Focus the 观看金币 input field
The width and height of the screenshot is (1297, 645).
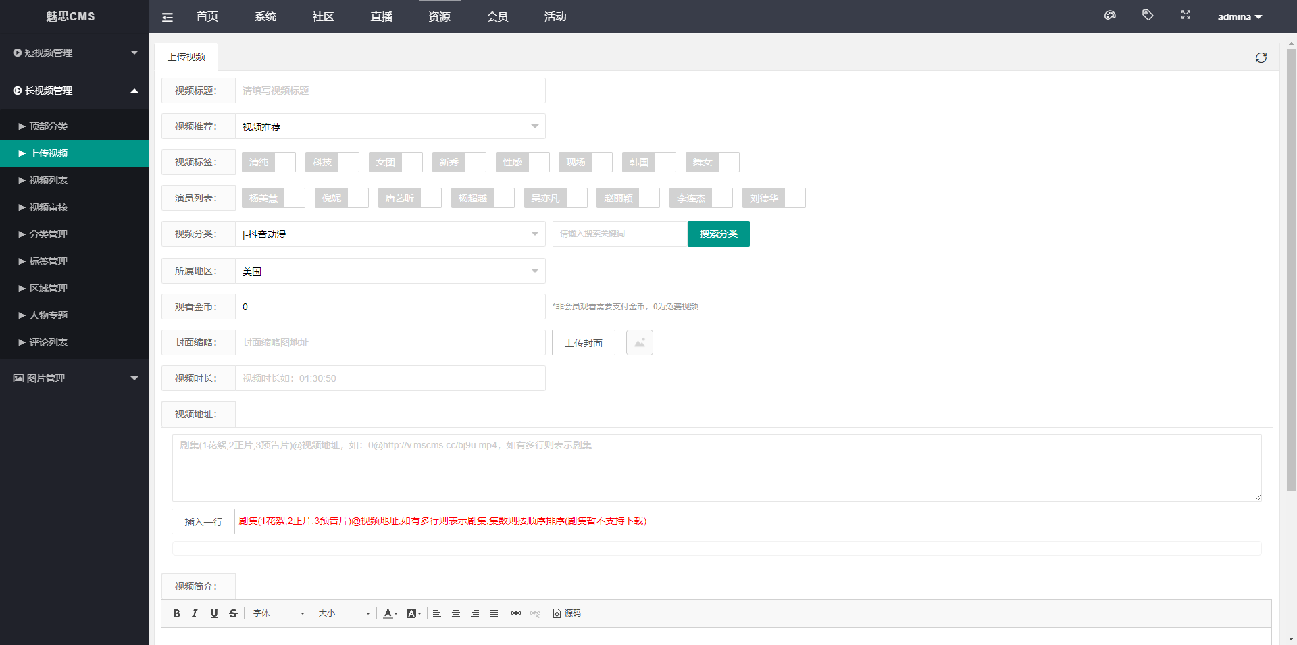tap(390, 307)
